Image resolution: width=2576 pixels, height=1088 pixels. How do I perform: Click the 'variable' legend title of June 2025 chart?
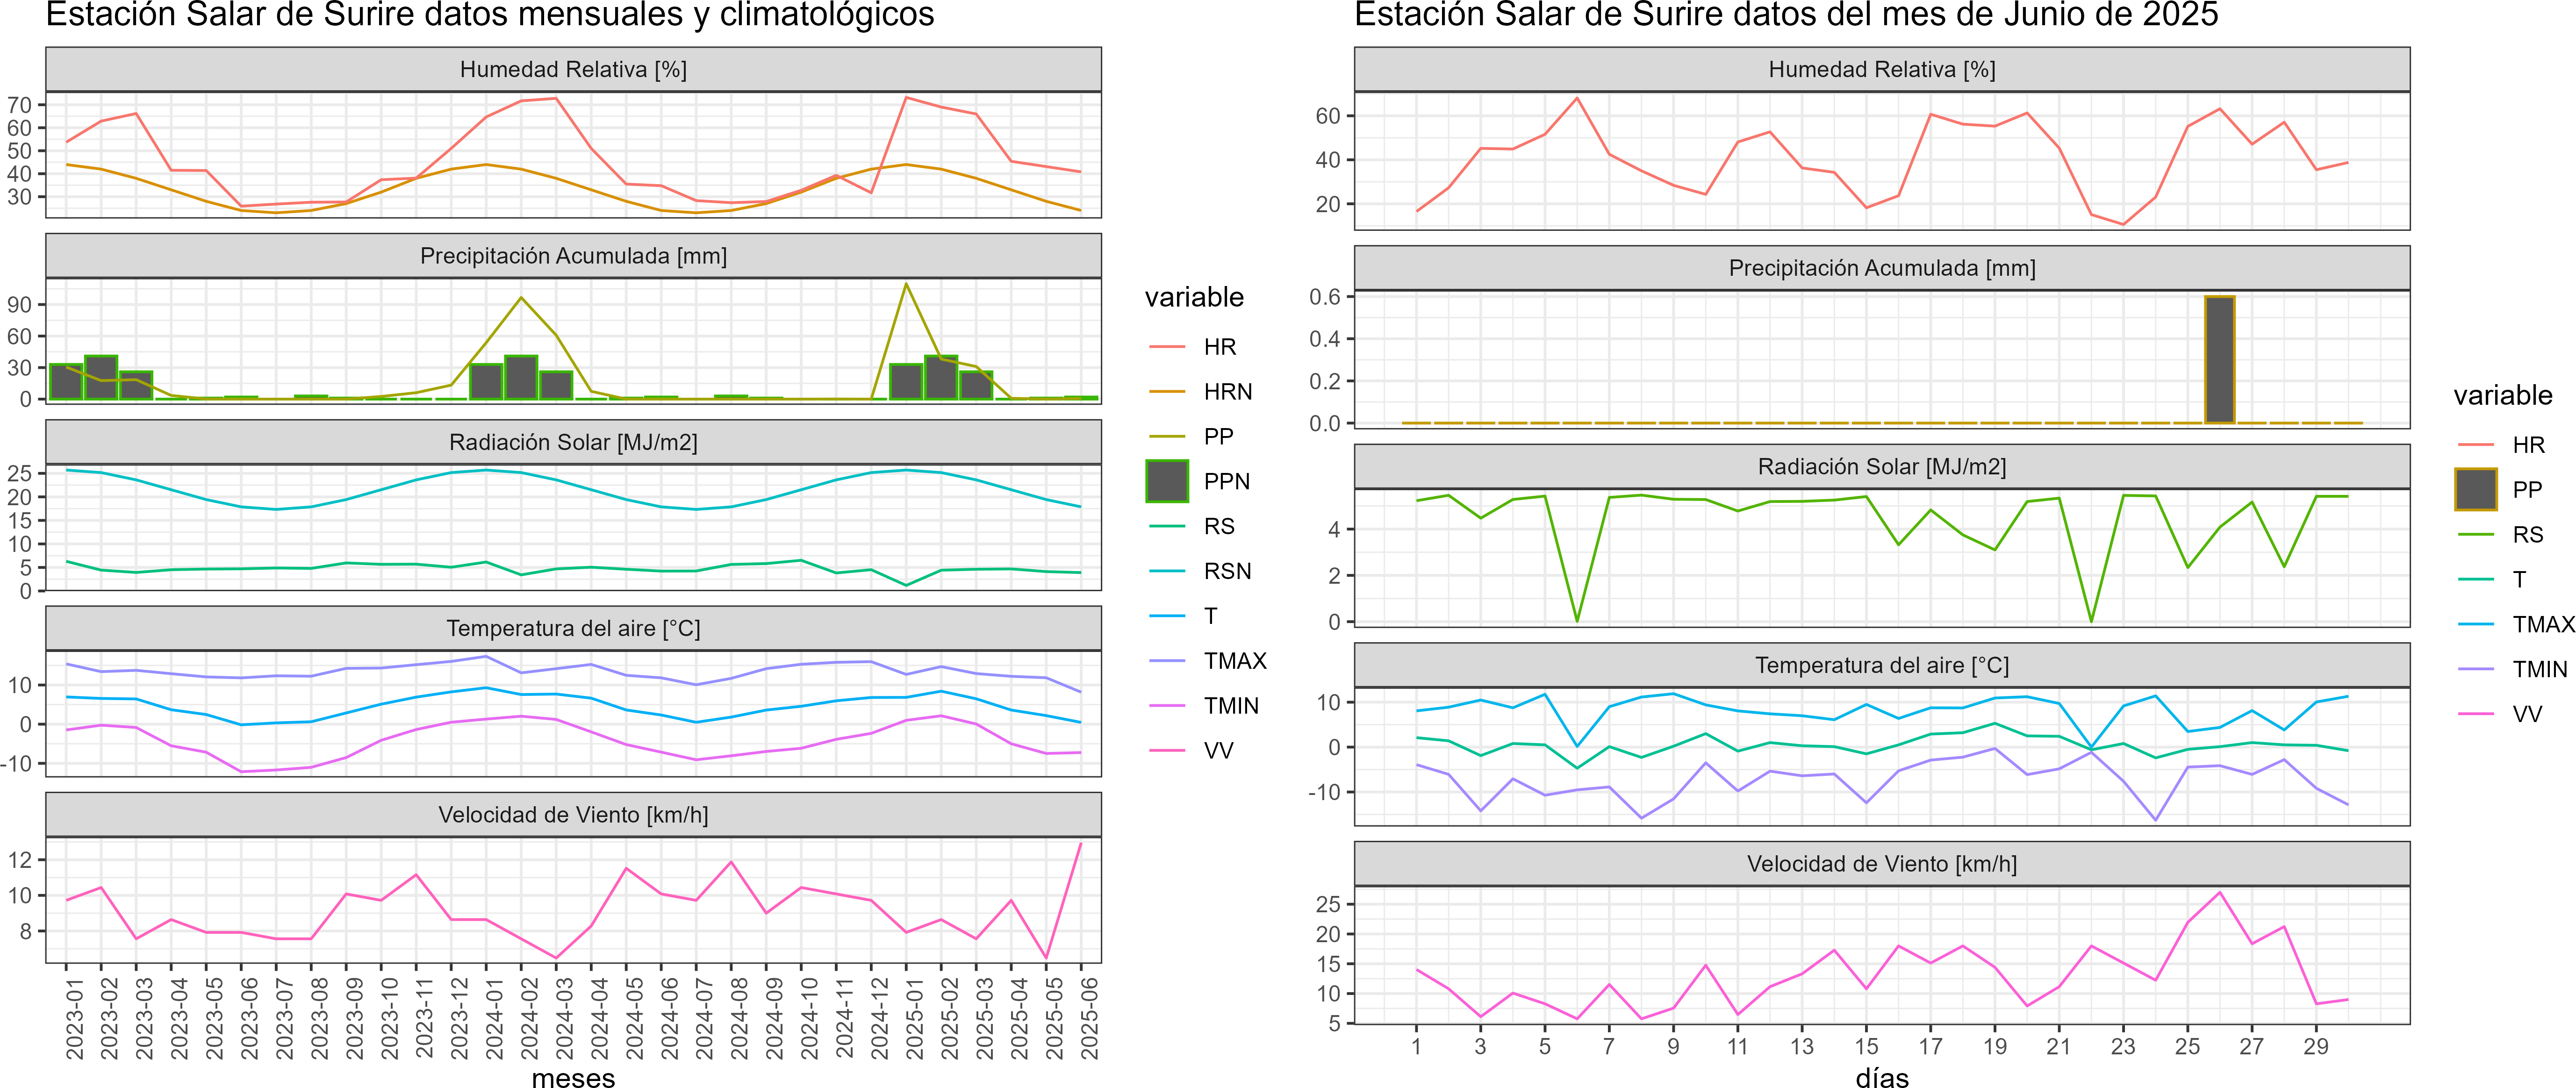2503,395
